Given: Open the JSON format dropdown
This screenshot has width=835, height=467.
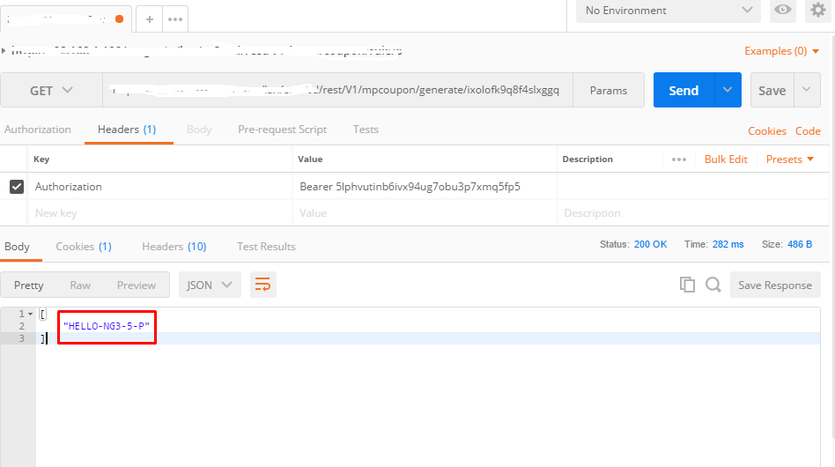Looking at the screenshot, I should (x=210, y=285).
